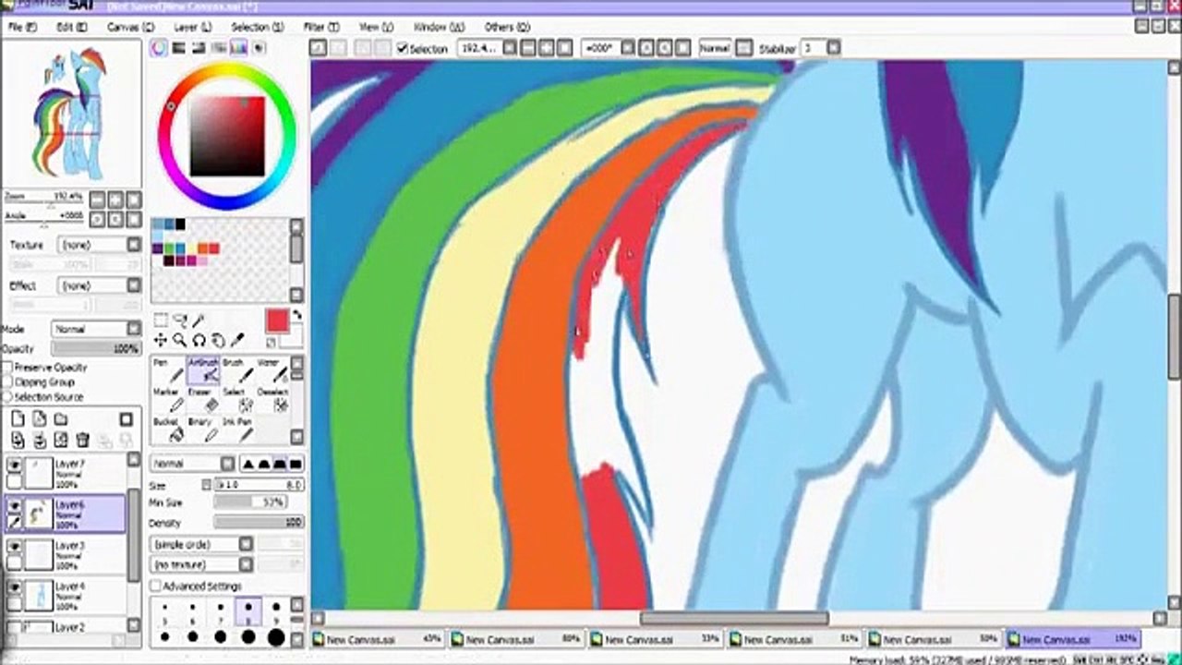Hide Layer7 with its eye icon
The image size is (1182, 665).
[x=15, y=465]
